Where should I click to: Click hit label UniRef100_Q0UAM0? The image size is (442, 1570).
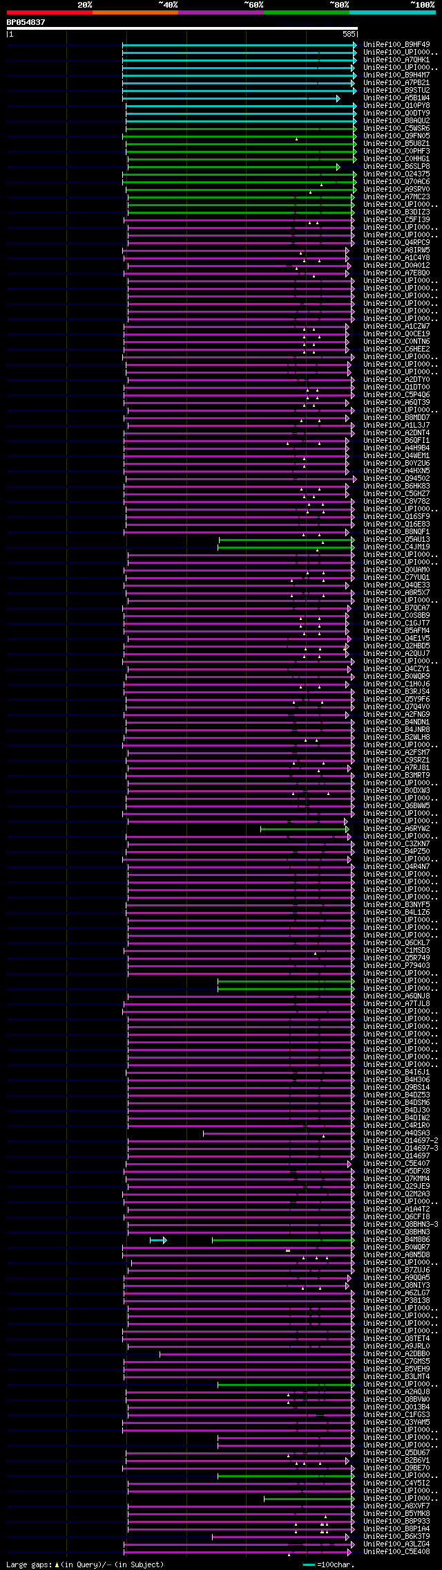pos(396,569)
